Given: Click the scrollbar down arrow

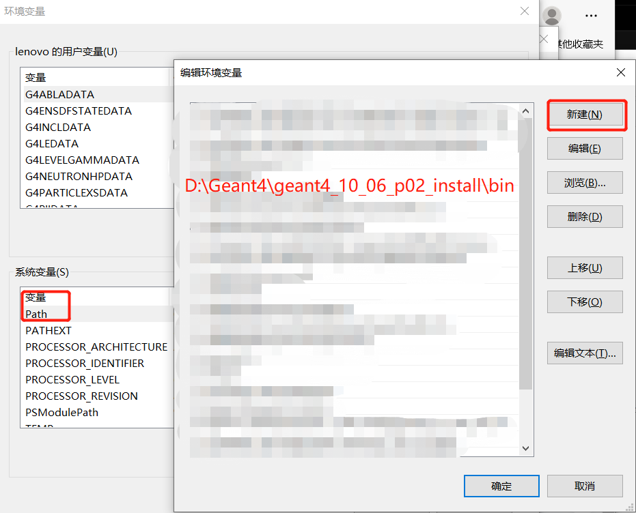Looking at the screenshot, I should [x=525, y=449].
